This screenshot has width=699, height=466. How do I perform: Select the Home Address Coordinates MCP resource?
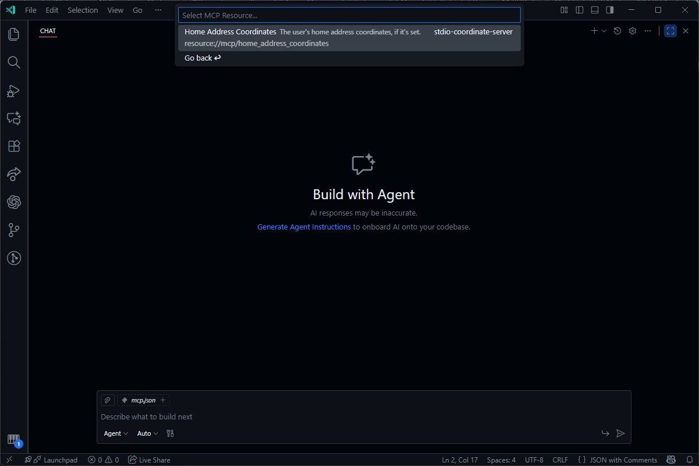tap(349, 37)
